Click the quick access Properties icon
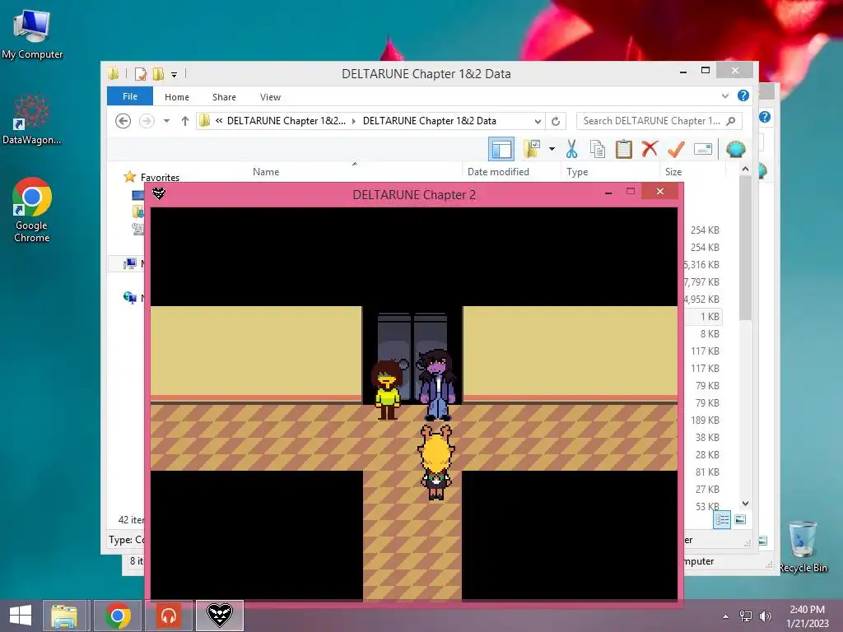The image size is (843, 632). 140,73
